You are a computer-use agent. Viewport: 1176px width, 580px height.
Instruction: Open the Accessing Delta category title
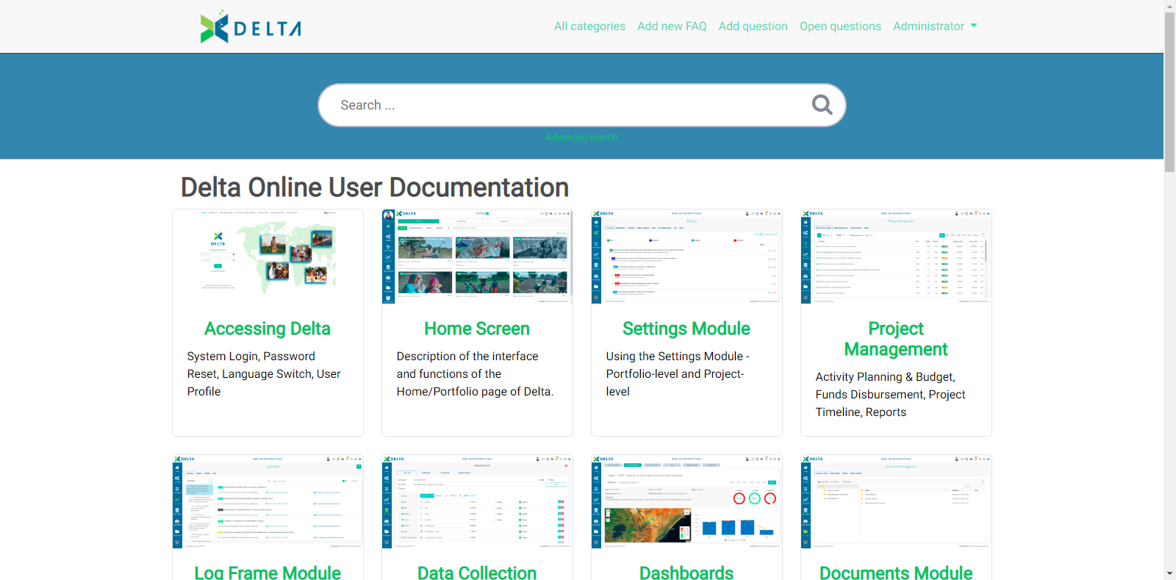click(268, 329)
